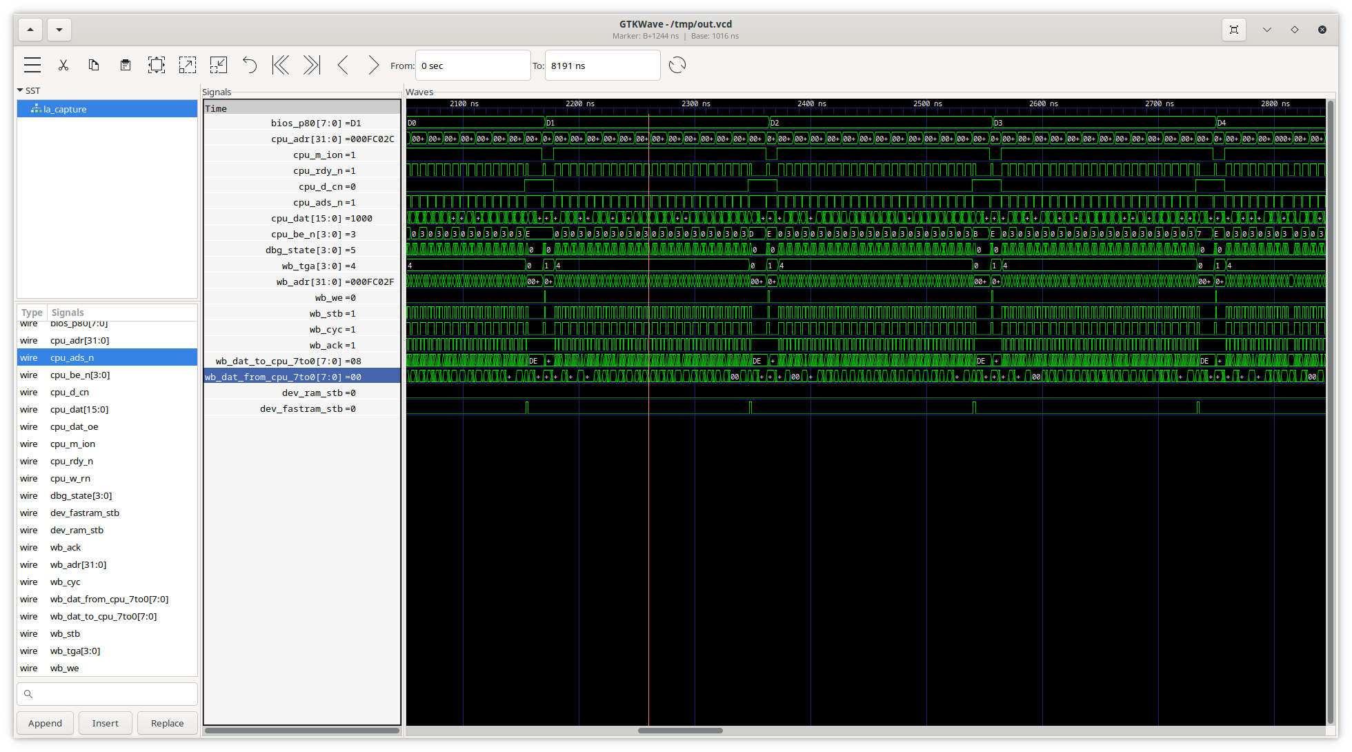Click Zoom Fit icon
This screenshot has height=752, width=1352.
pos(157,66)
